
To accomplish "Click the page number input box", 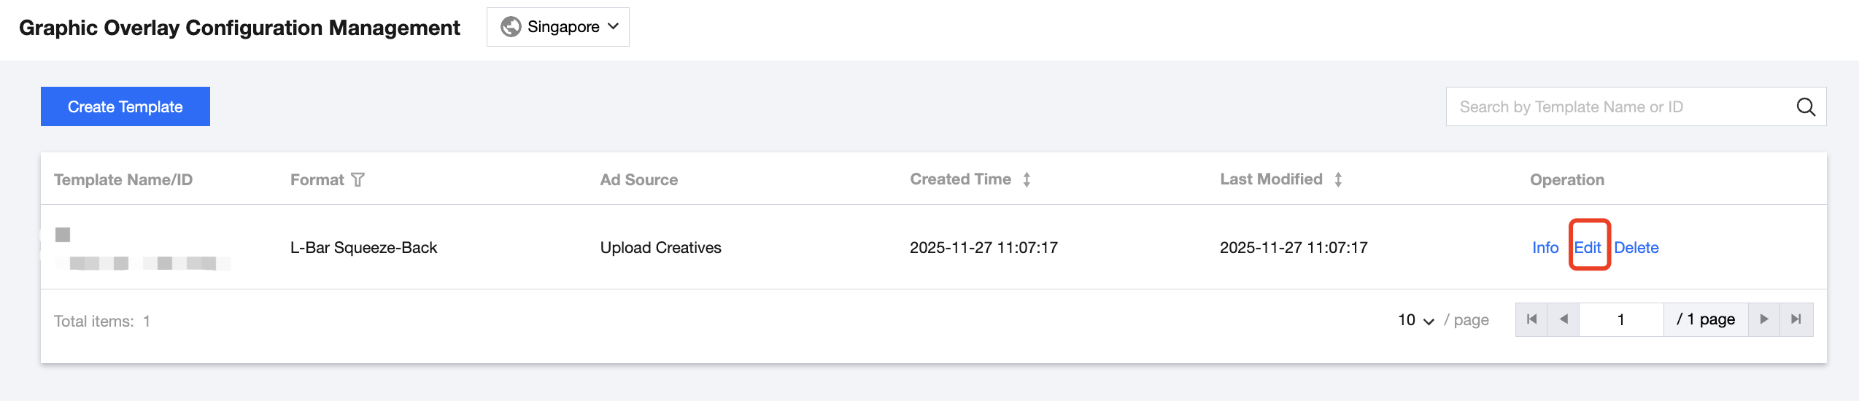I will pos(1620,319).
